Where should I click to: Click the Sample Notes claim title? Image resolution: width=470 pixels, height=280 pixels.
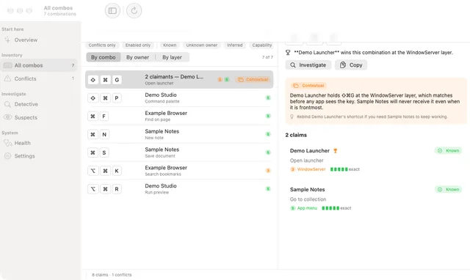(x=307, y=190)
